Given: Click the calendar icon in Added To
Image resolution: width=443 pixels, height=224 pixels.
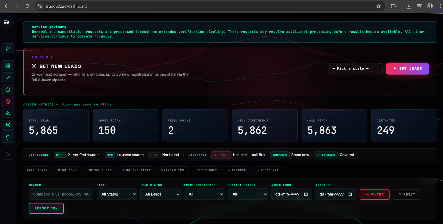Looking at the screenshot, I should tap(350, 194).
